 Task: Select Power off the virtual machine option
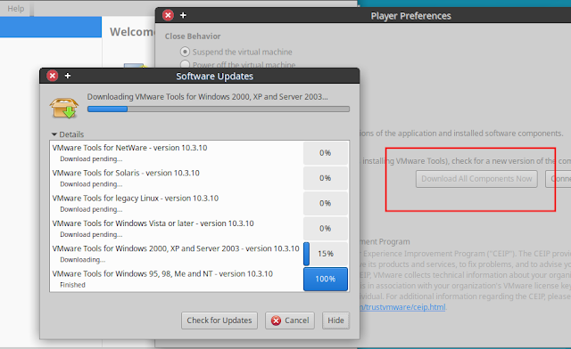[185, 65]
